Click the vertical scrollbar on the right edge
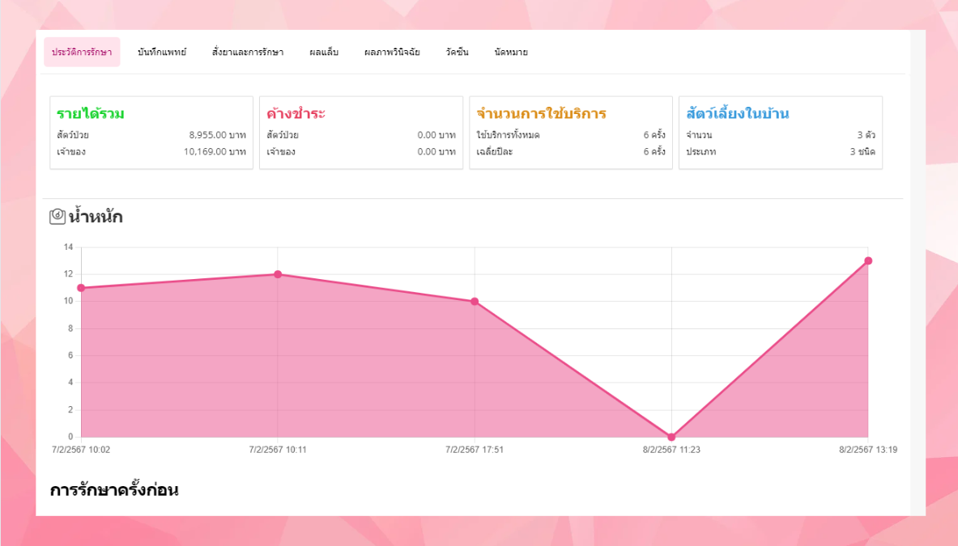Screen dimensions: 958x546 click(x=918, y=273)
